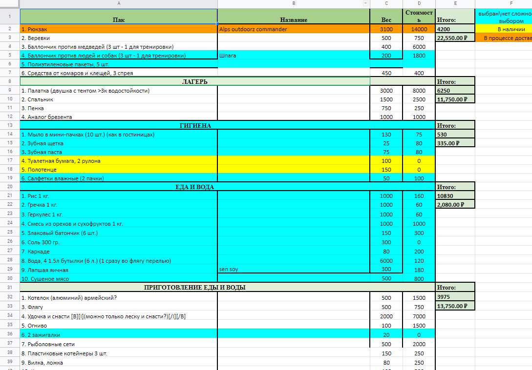Screen dimensions: 532x370
Task: Click '7. Каркаде' cell
Action: coord(119,252)
